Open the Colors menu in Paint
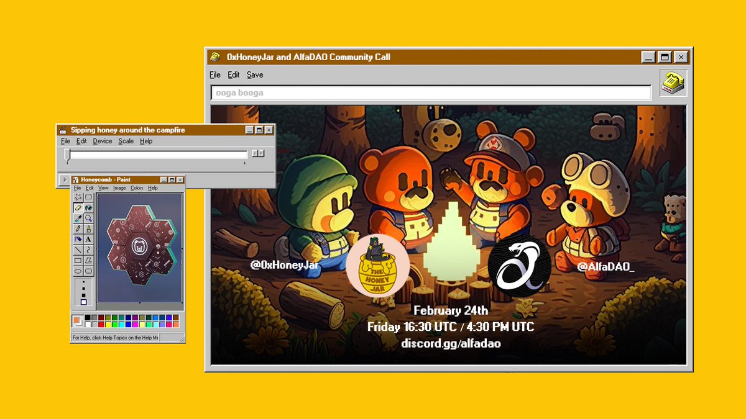Screen dimensions: 746x419 pyautogui.click(x=137, y=187)
